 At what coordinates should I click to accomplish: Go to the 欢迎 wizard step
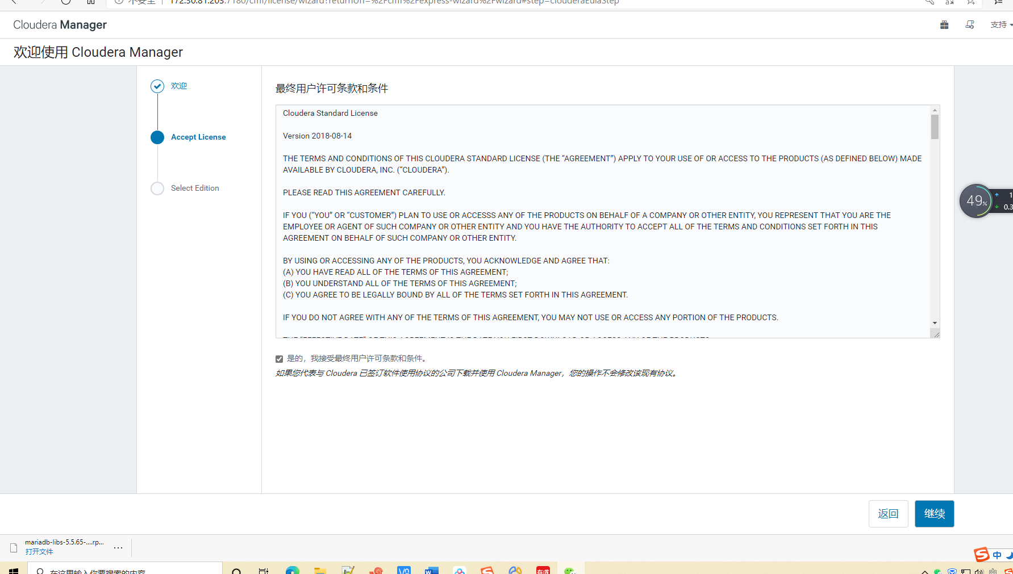click(179, 86)
